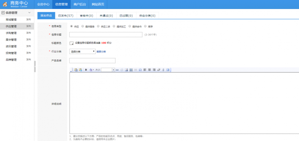The height and width of the screenshot is (141, 299).
Task: Click the paperclip attachment icon
Action: point(163,70)
